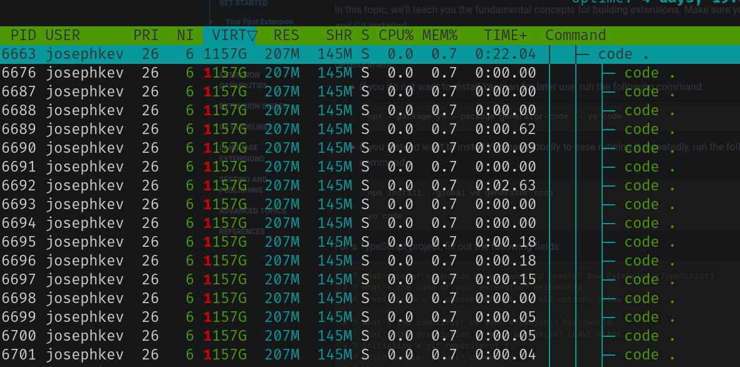Select the process row with PID 6676

point(19,73)
